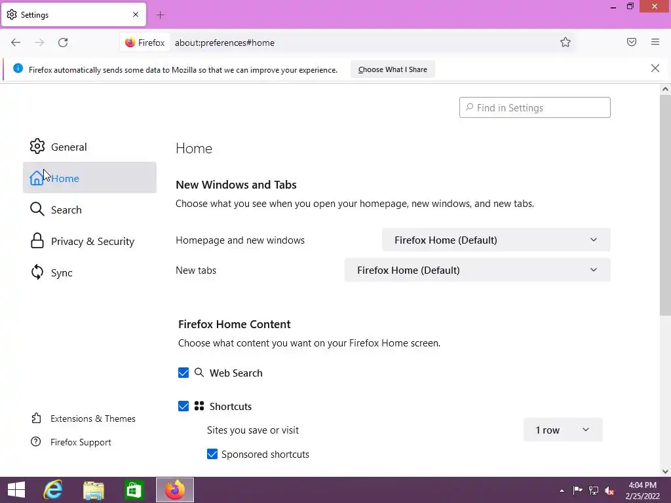Open Extensions & Themes link
Viewport: 671px width, 503px height.
[x=93, y=419]
